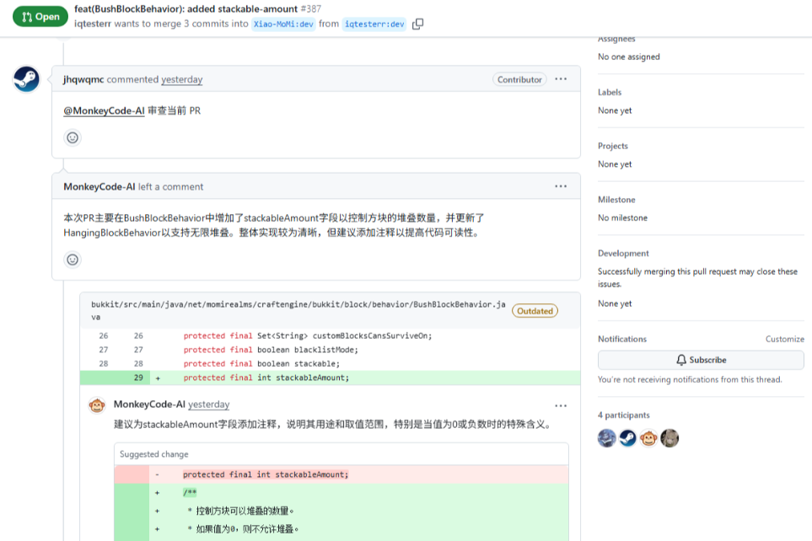Click the Outdated label on diff

[535, 311]
